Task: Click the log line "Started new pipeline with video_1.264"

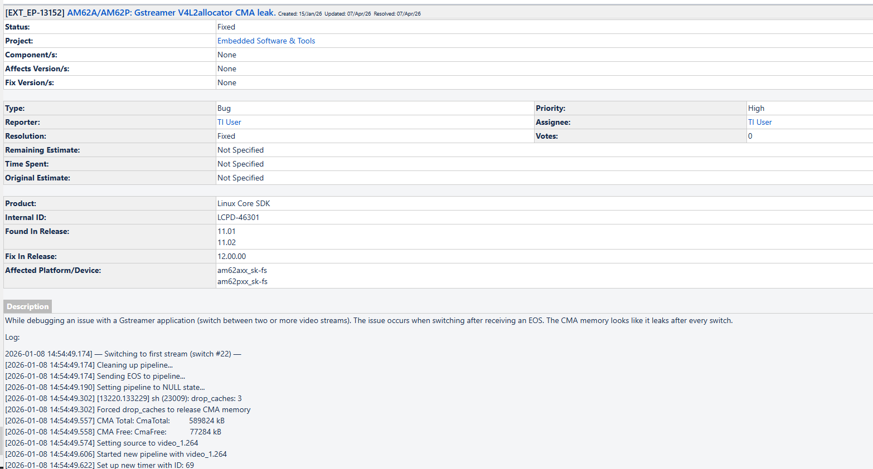Action: tap(116, 454)
